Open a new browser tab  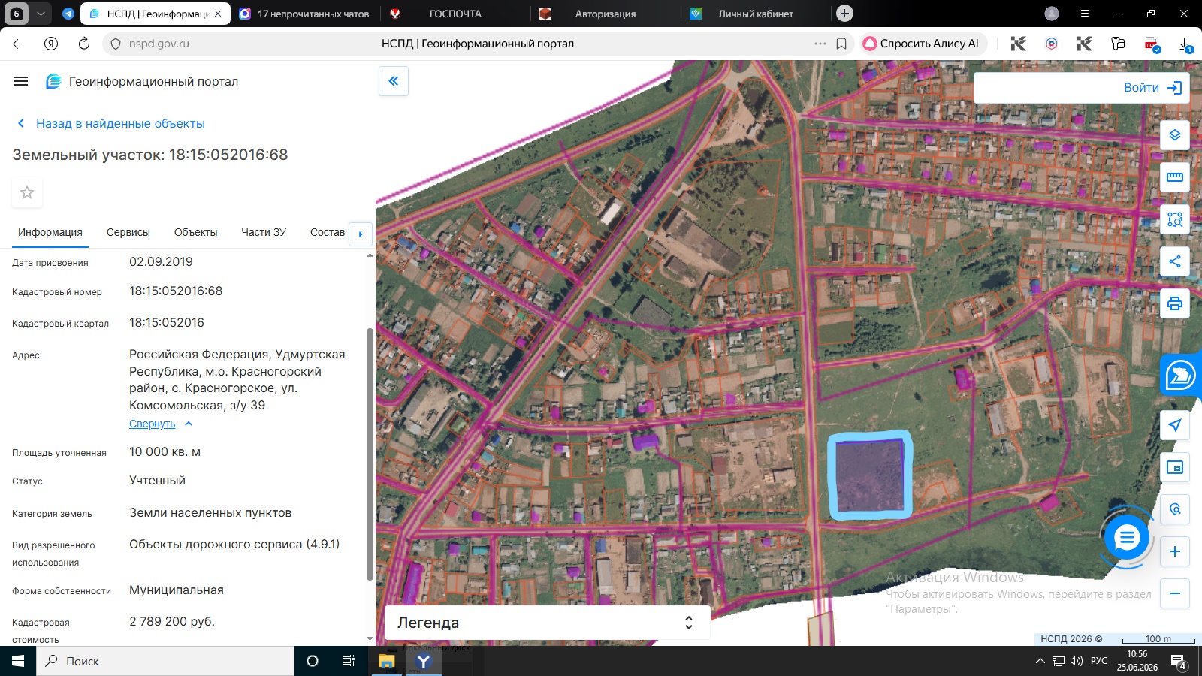click(x=844, y=13)
